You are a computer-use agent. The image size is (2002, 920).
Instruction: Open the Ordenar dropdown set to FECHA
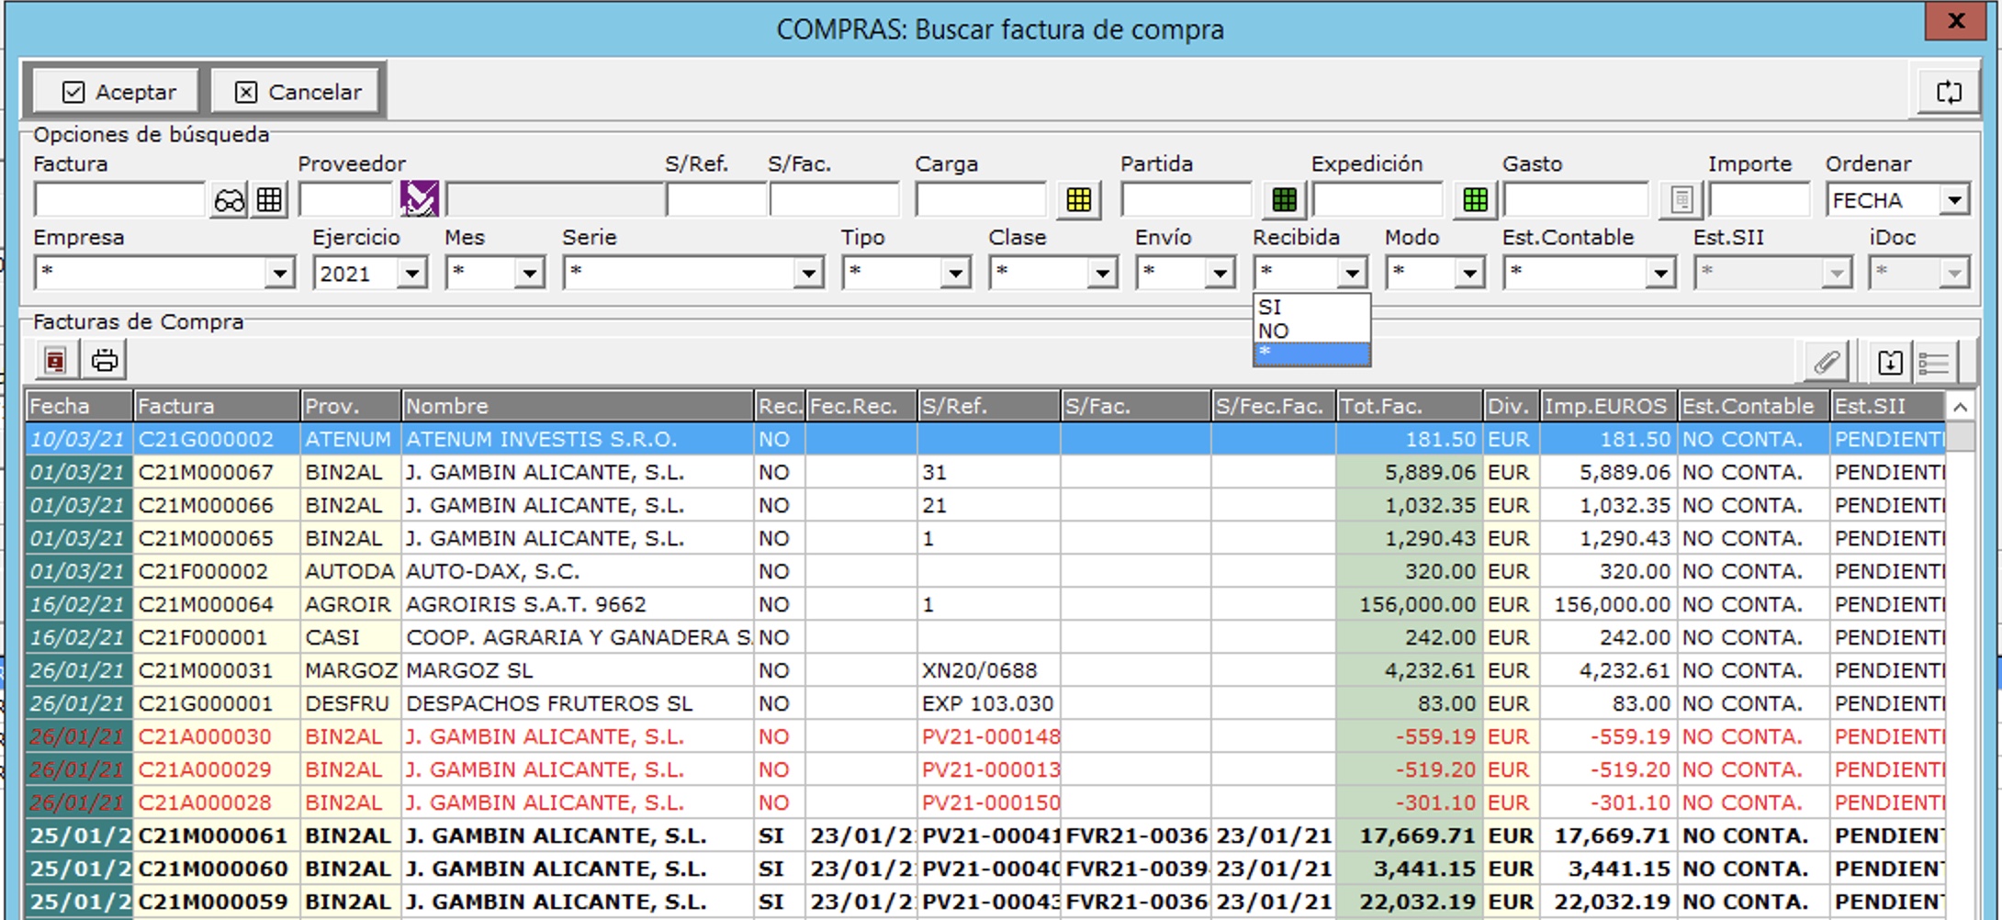1955,200
